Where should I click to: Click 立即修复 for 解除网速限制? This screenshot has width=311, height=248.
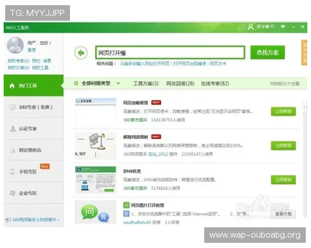point(283,146)
